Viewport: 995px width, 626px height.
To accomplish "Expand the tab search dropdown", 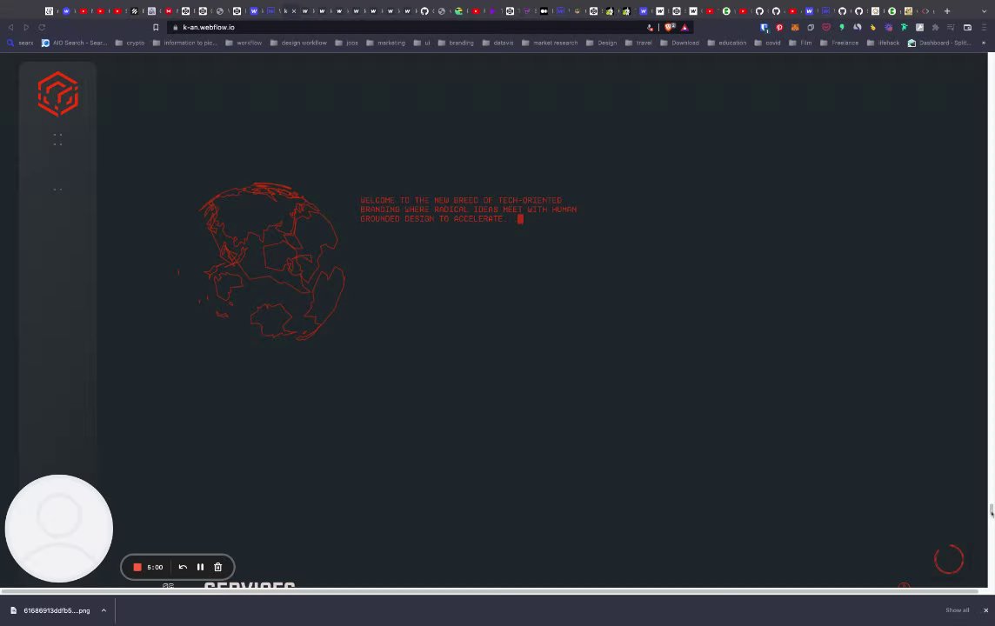I will coord(985,10).
